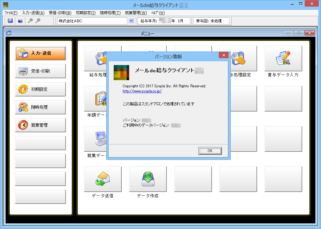Open the 随時処理(T) menu

click(110, 13)
